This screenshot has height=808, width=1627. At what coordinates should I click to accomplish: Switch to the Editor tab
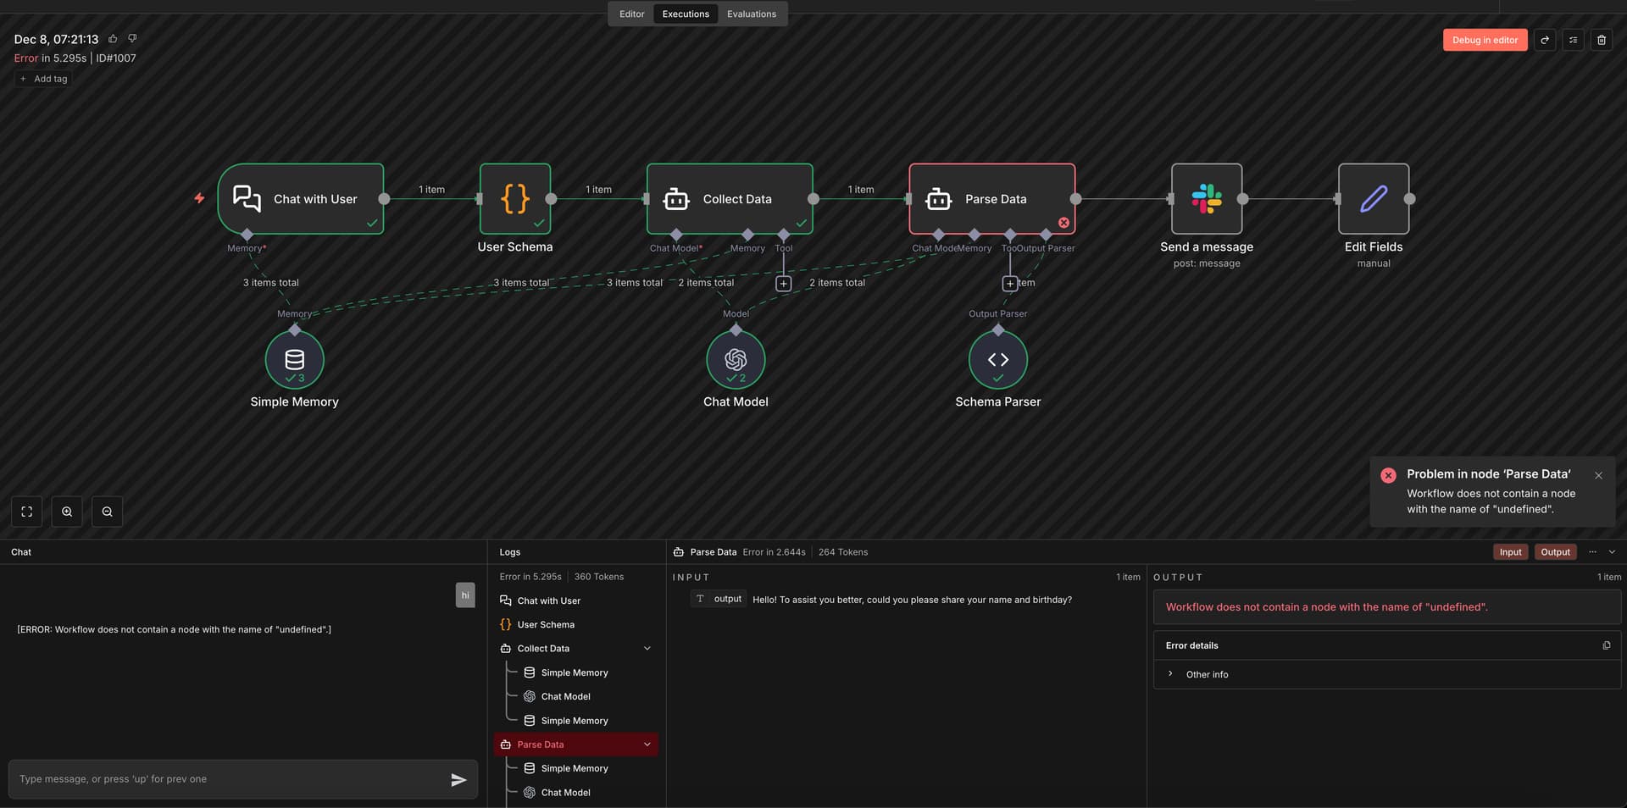click(631, 14)
